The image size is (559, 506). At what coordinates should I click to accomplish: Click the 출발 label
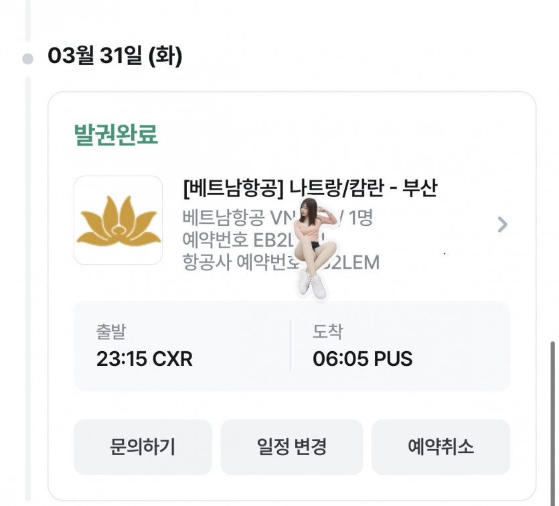click(x=111, y=331)
